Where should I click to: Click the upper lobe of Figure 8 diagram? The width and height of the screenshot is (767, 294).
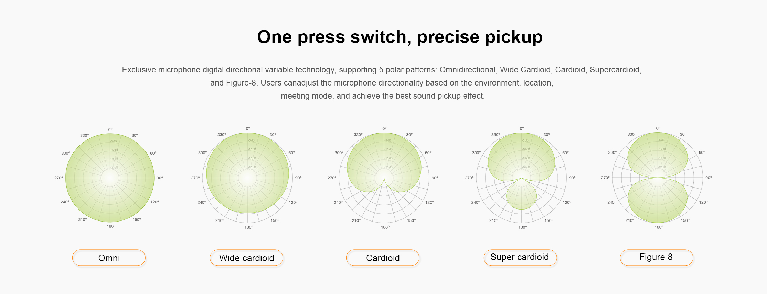(x=658, y=155)
